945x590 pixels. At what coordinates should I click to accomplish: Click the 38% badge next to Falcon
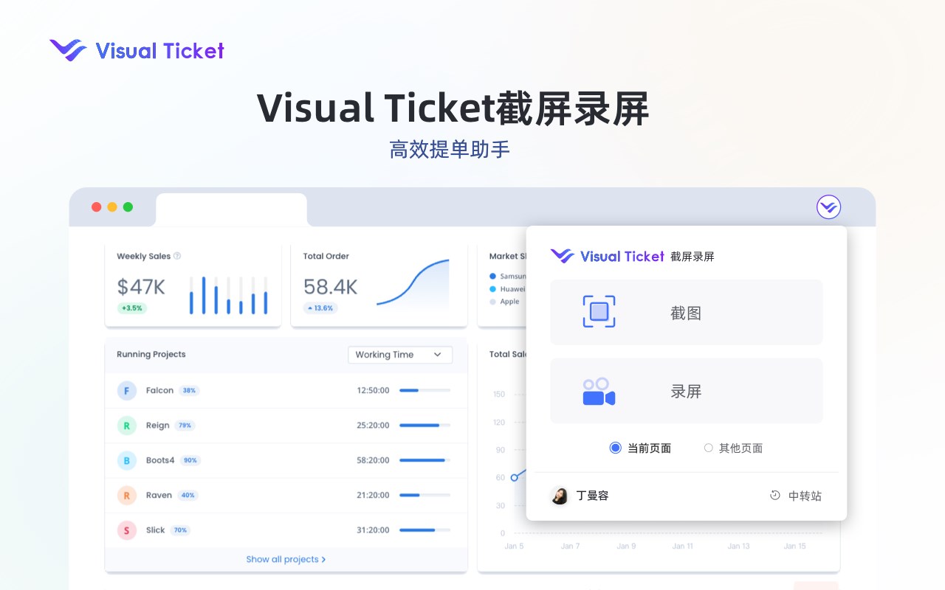tap(189, 390)
